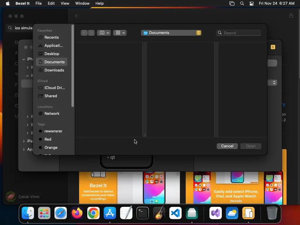Viewport: 300px width, 225px height.
Task: Go back in file dialog
Action: pos(84,33)
